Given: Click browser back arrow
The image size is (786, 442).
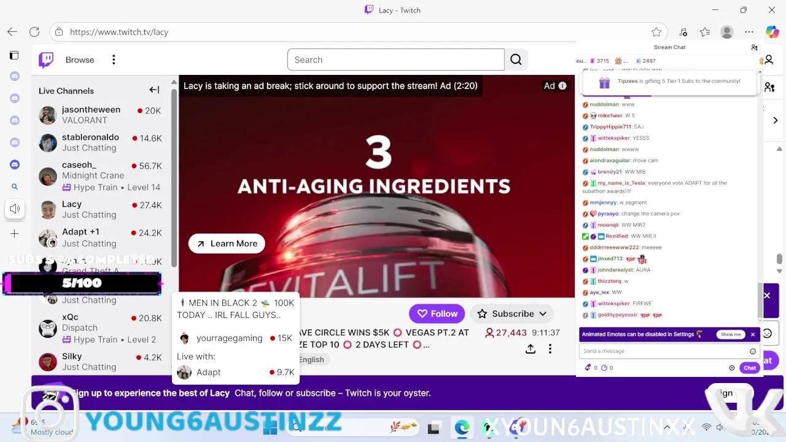Looking at the screenshot, I should 12,32.
